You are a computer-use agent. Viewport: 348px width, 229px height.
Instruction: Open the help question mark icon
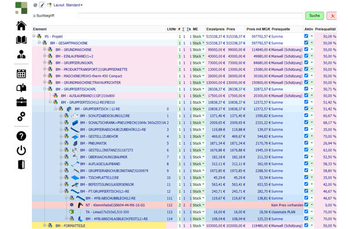[x=21, y=136]
